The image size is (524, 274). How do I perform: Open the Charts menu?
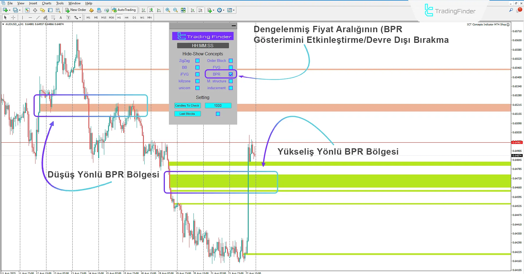46,3
